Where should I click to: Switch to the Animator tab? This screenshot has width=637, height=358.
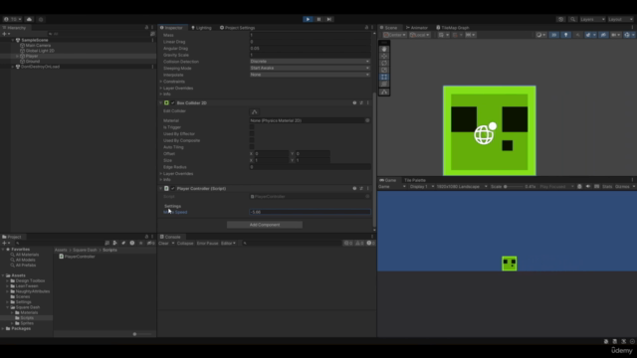pyautogui.click(x=417, y=28)
